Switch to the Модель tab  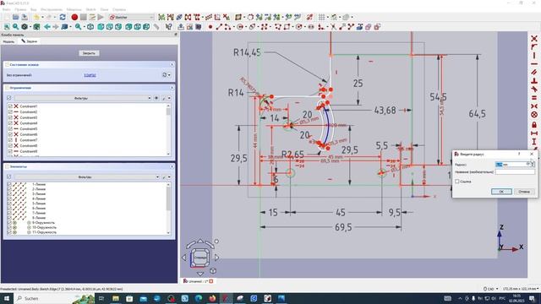(9, 41)
